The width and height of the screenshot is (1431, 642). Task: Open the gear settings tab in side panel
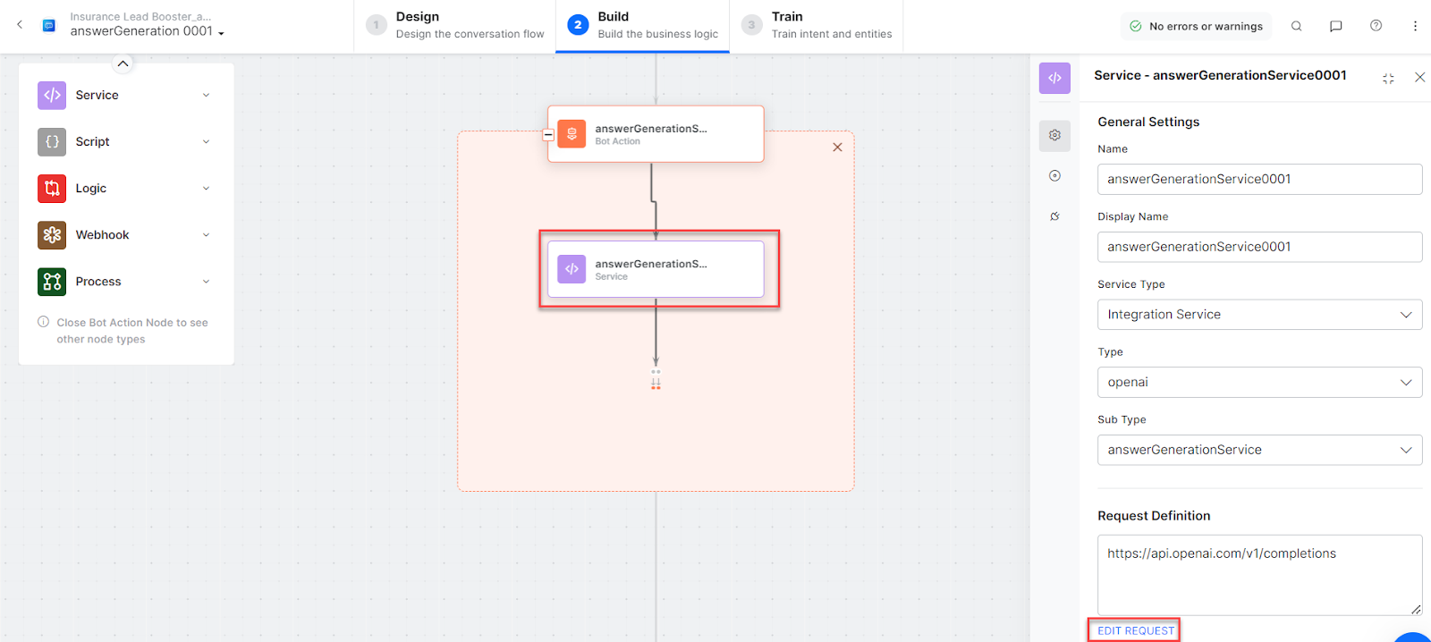coord(1054,135)
